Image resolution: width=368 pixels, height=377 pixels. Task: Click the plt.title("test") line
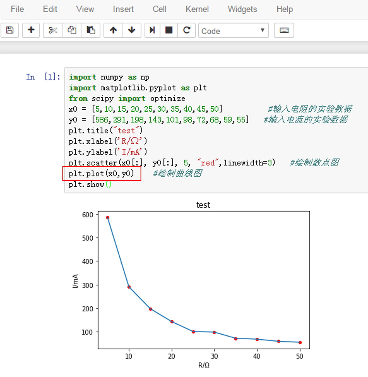click(105, 131)
